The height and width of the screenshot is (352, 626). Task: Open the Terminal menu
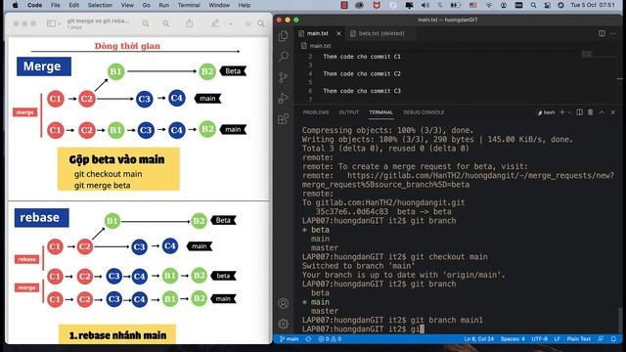pos(189,5)
